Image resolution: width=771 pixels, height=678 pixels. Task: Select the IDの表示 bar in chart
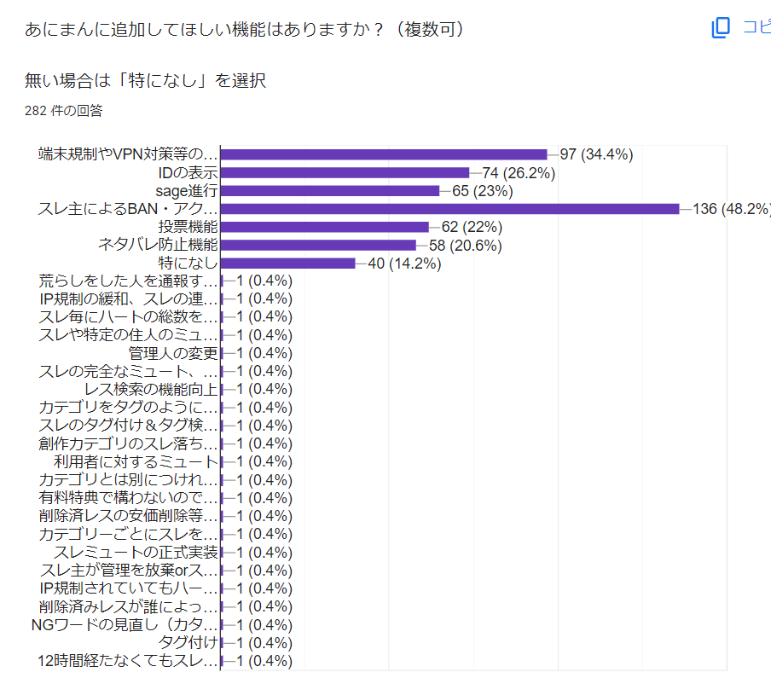pyautogui.click(x=345, y=173)
